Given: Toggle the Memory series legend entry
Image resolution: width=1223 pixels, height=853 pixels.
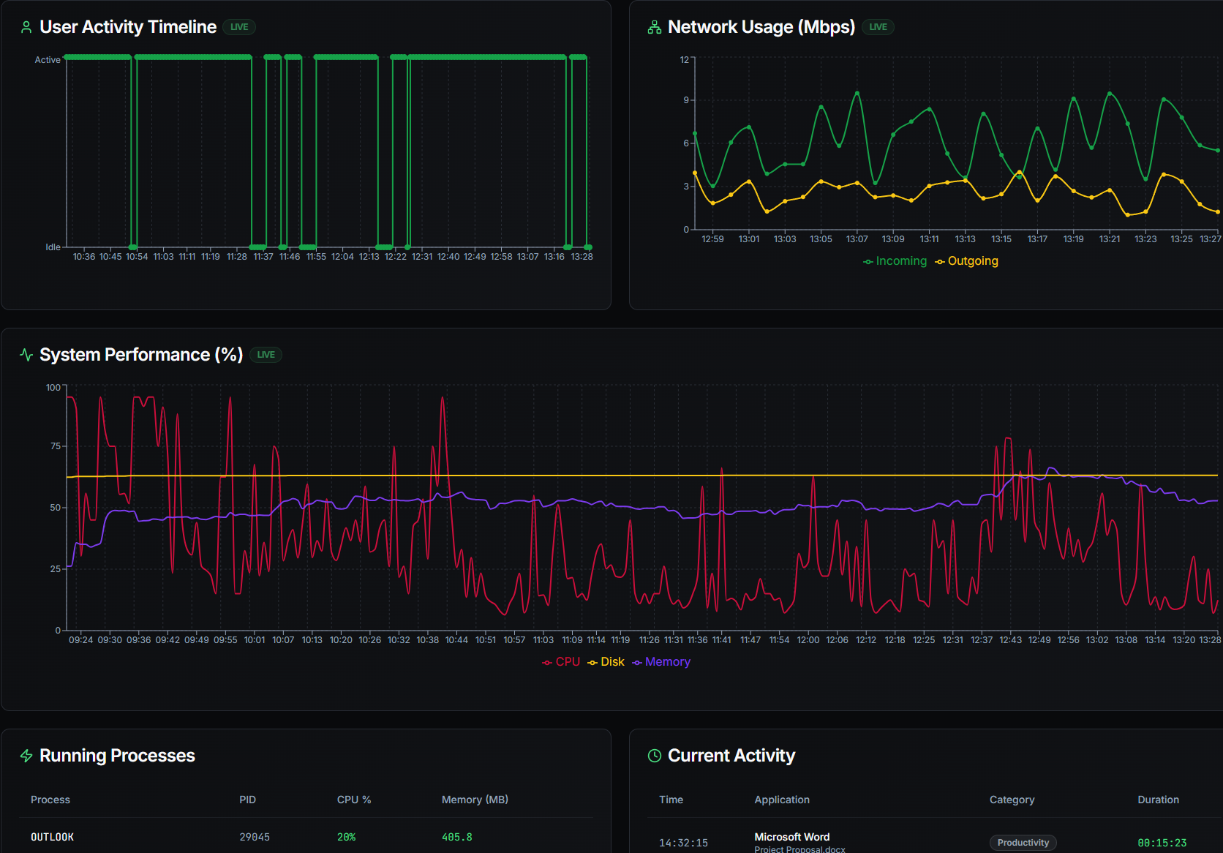Looking at the screenshot, I should 661,662.
